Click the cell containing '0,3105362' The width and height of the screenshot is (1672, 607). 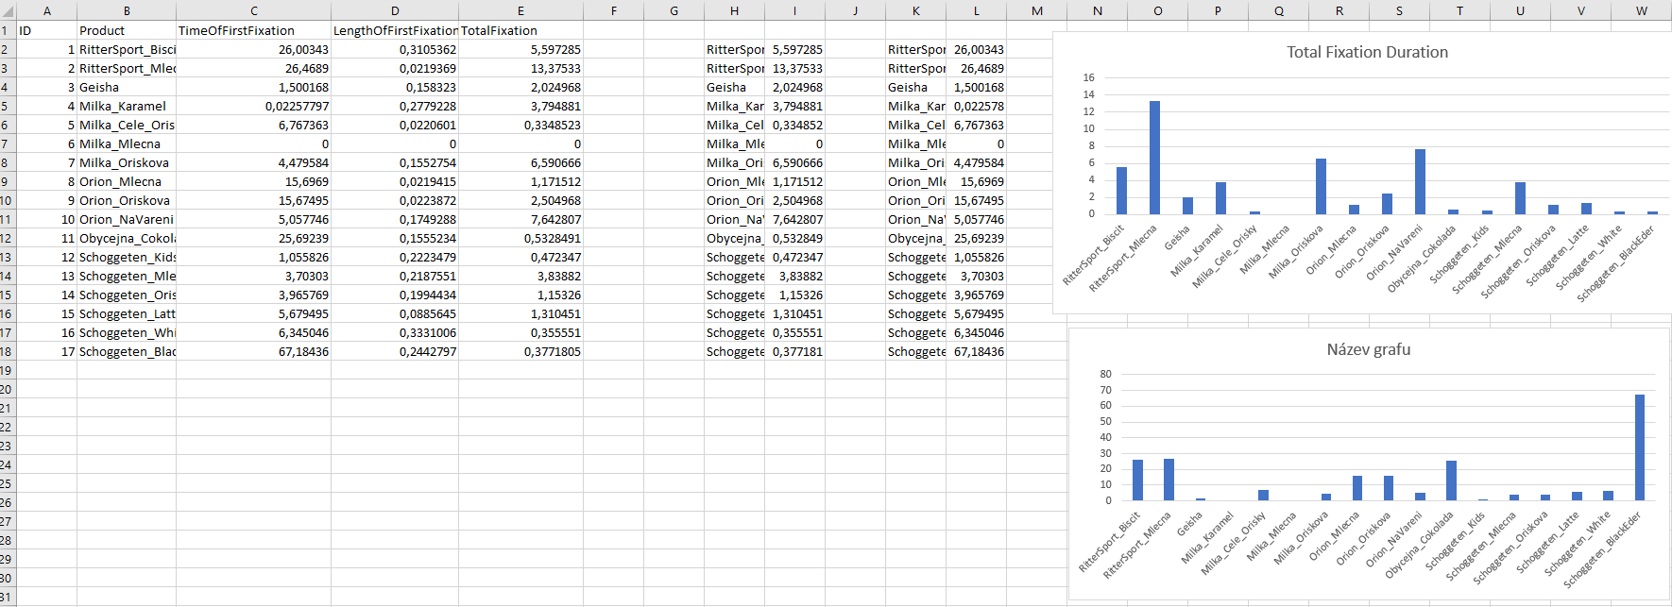tap(395, 49)
